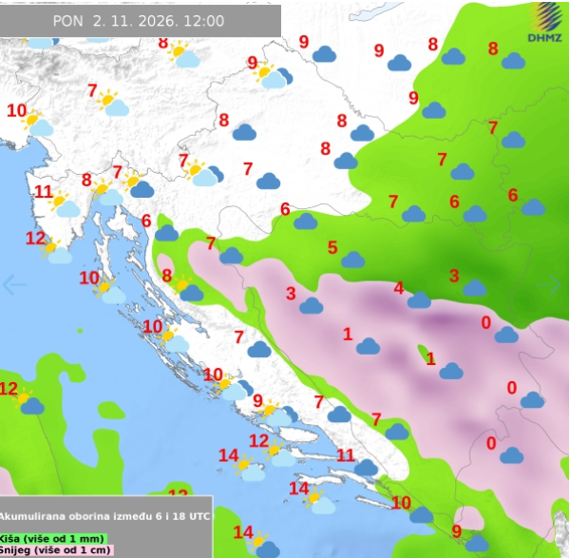
Task: Go to the previous forecast with left arrow
Action: tap(14, 285)
